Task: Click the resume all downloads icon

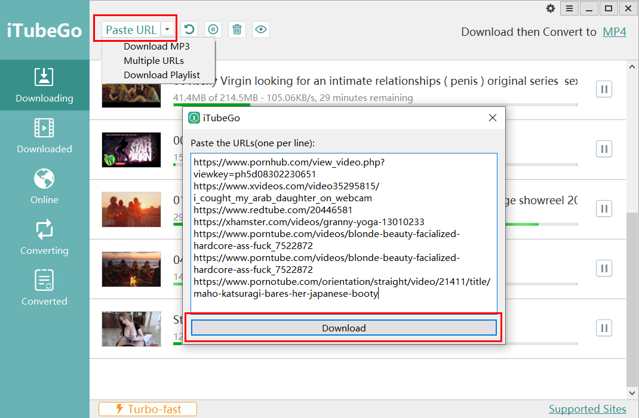Action: click(x=189, y=29)
